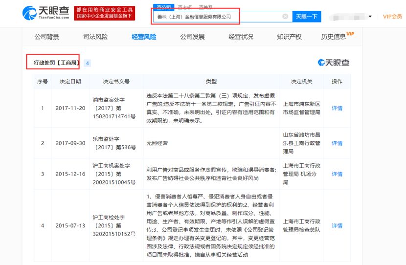Open the TianYanCha logo homepage
The image size is (406, 265).
click(46, 13)
